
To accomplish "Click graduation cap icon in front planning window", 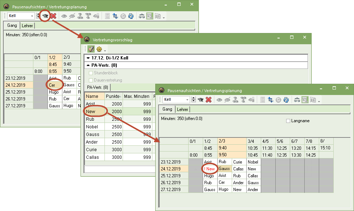I will 201,100.
